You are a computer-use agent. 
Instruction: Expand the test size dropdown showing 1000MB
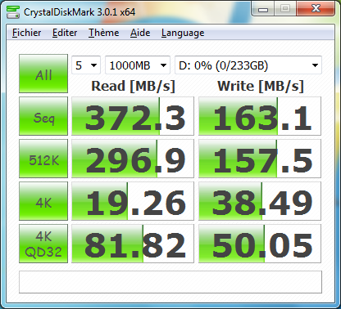pyautogui.click(x=138, y=65)
